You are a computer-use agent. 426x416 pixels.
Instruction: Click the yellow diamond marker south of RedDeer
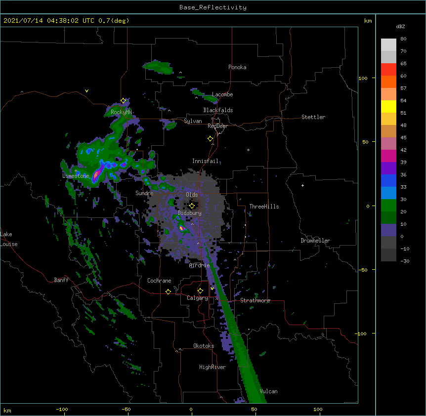210,139
